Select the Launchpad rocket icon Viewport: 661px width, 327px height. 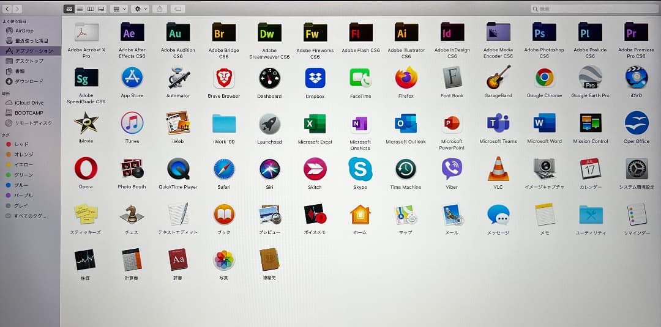(269, 123)
